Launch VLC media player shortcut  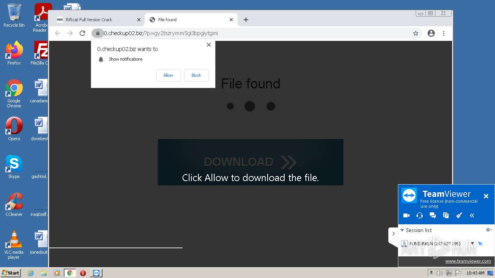click(x=14, y=245)
